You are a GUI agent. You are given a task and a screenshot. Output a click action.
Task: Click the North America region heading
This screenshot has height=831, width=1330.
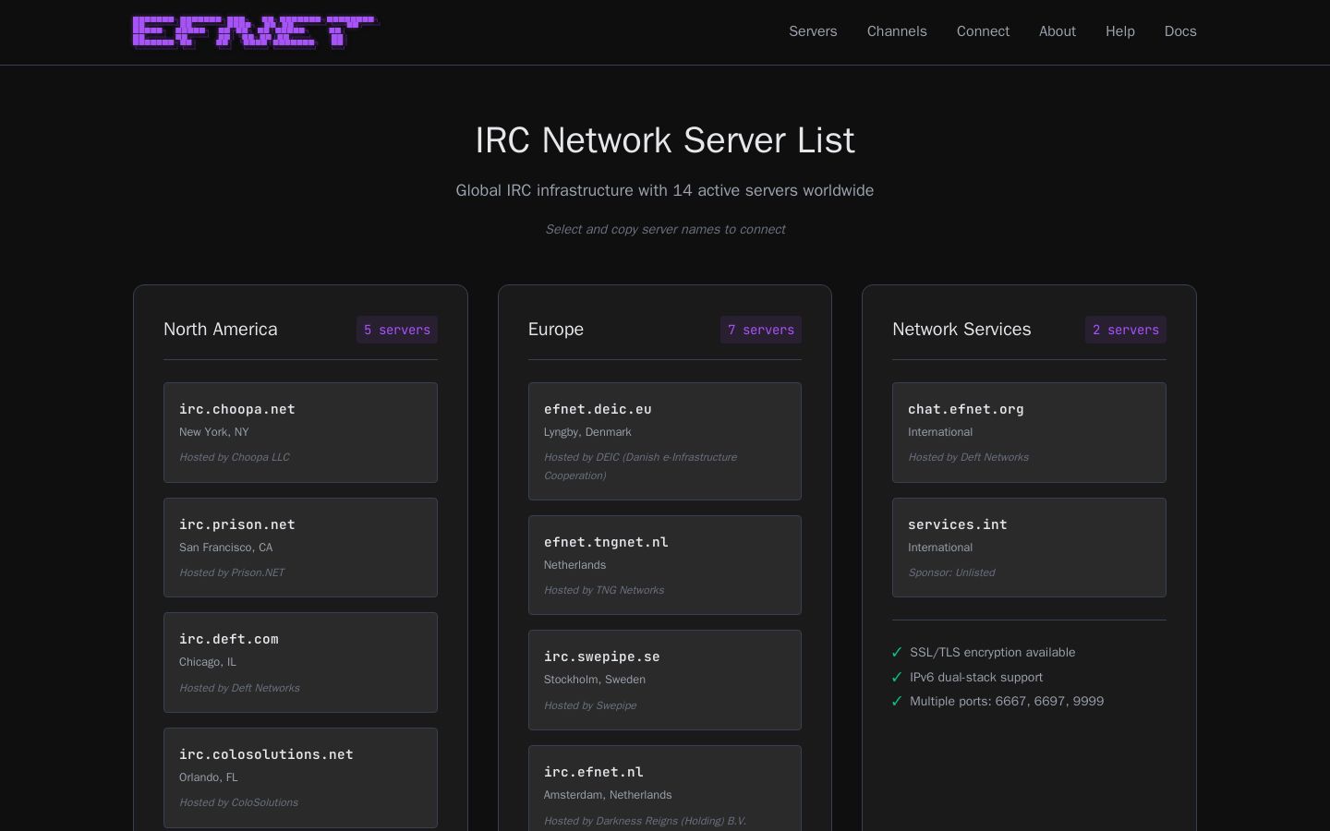click(x=221, y=330)
